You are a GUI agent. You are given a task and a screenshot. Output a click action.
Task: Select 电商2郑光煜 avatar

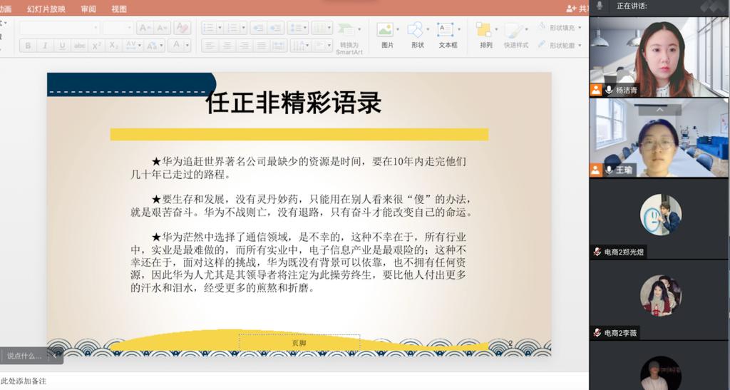(x=661, y=215)
